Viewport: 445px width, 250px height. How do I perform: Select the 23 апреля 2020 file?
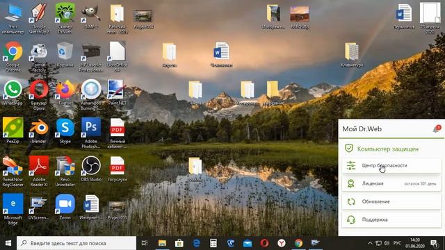[430, 17]
